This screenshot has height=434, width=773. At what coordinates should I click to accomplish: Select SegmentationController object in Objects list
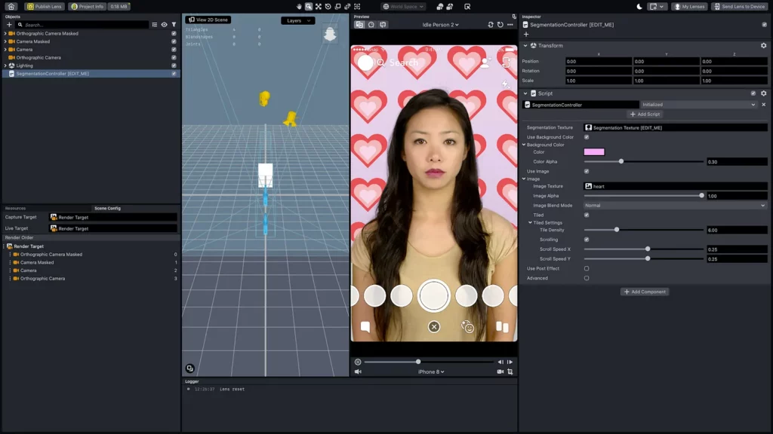pos(91,73)
